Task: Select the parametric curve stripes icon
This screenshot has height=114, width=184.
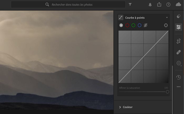Action: click(146, 25)
